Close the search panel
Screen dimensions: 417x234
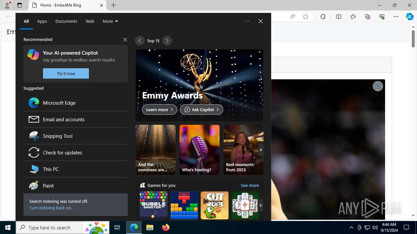tap(261, 21)
